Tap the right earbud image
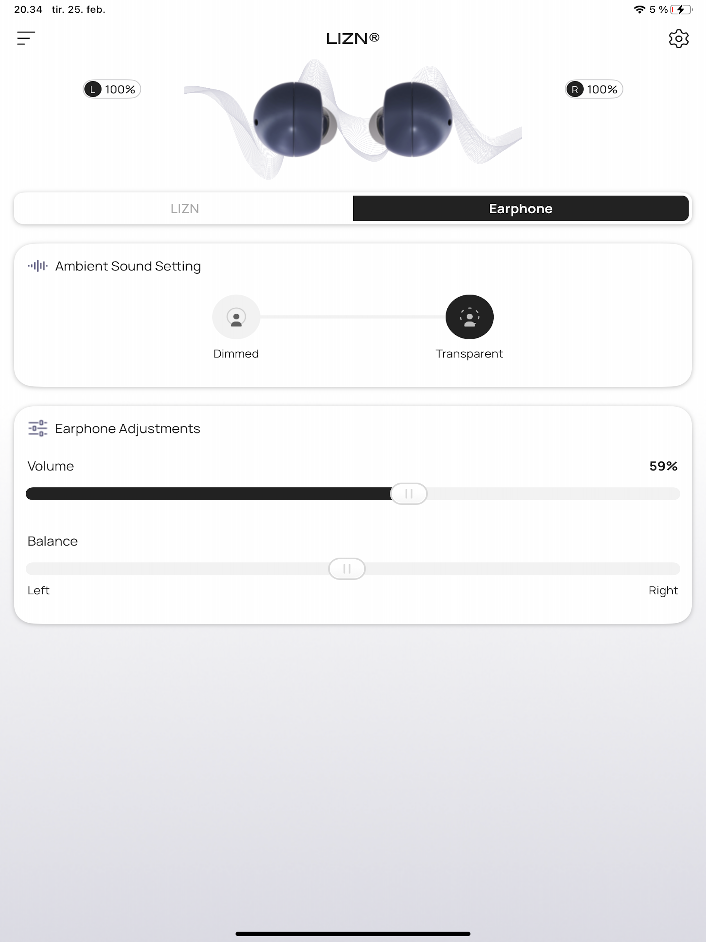This screenshot has width=706, height=942. (411, 119)
